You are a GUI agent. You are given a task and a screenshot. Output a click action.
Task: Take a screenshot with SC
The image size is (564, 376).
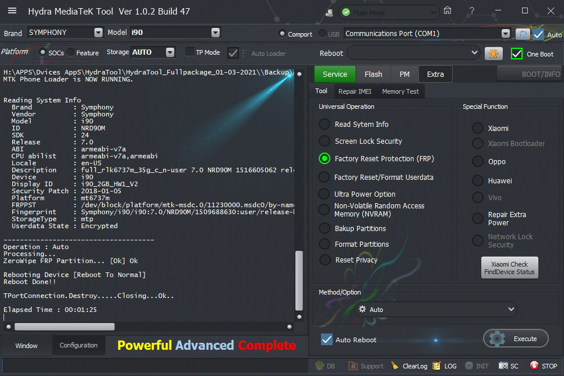(509, 366)
